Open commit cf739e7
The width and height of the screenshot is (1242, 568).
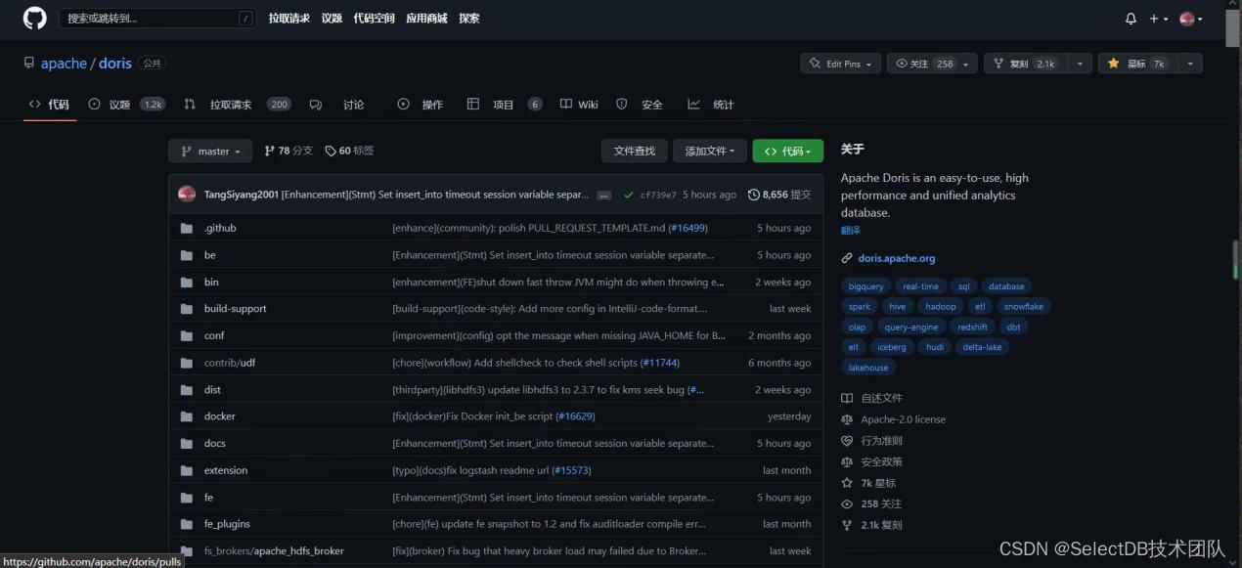658,195
